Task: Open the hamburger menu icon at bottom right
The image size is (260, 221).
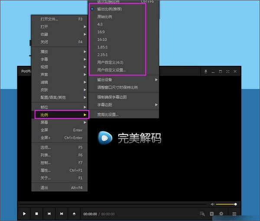Action: coord(234,214)
